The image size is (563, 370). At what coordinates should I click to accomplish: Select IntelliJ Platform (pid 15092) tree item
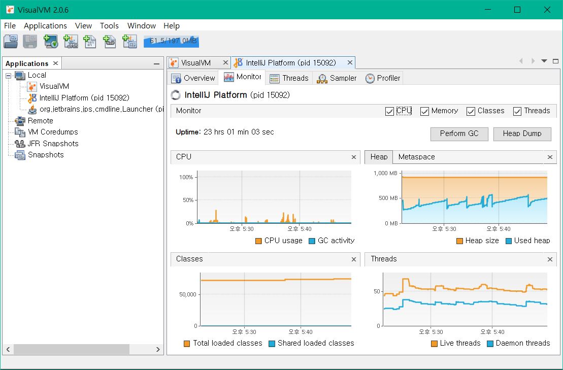84,98
